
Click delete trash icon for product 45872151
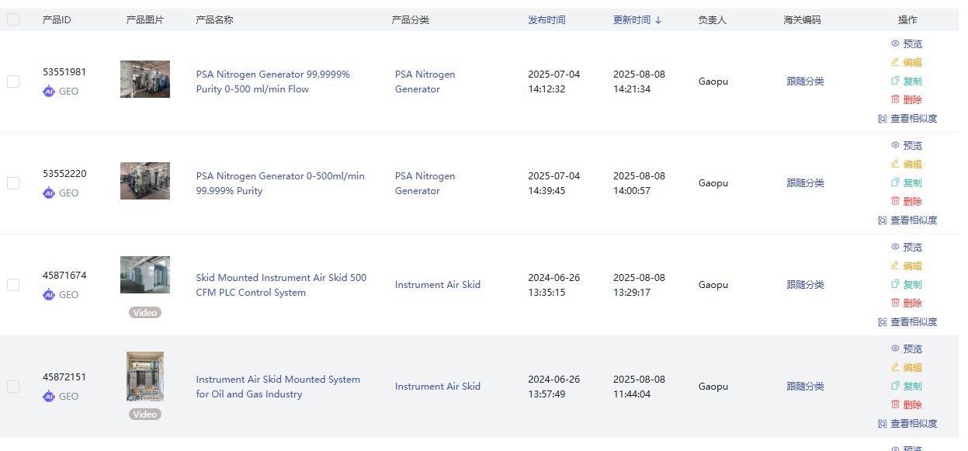895,404
